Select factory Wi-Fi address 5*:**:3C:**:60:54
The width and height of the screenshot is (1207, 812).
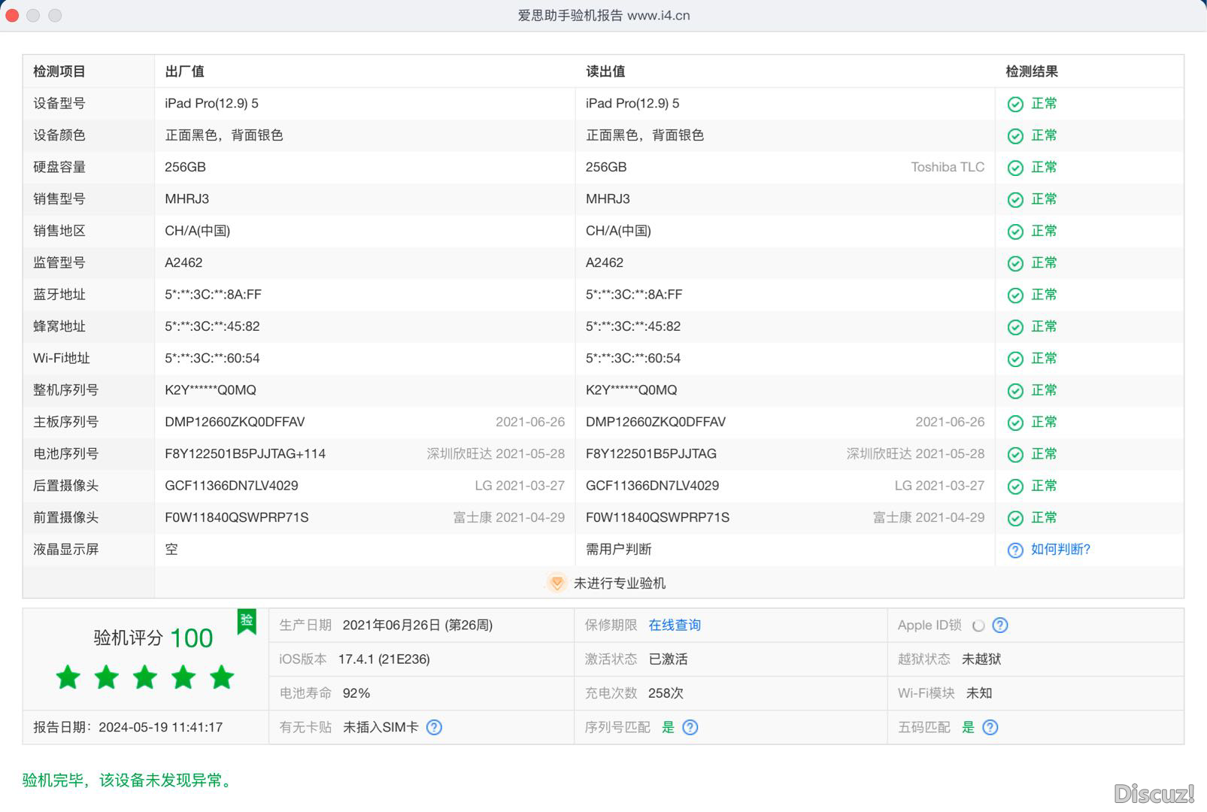[212, 358]
